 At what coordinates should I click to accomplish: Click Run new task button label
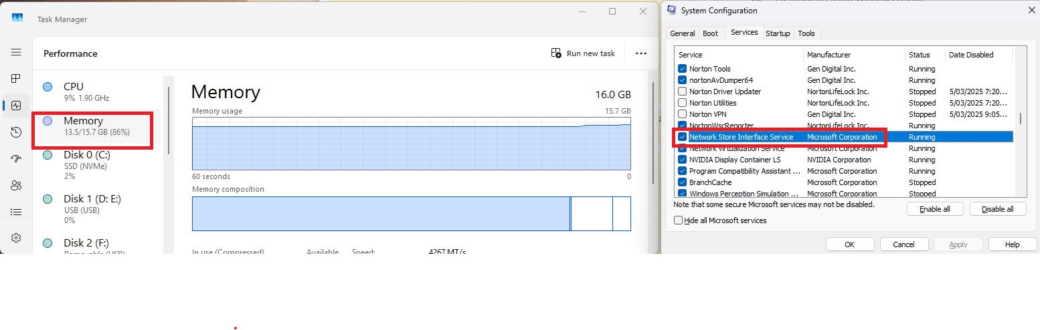[590, 53]
